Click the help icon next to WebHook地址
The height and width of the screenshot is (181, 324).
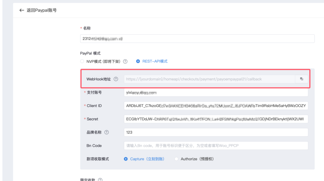click(x=116, y=79)
